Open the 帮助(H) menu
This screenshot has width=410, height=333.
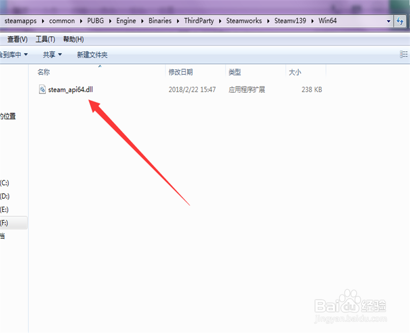(x=73, y=39)
